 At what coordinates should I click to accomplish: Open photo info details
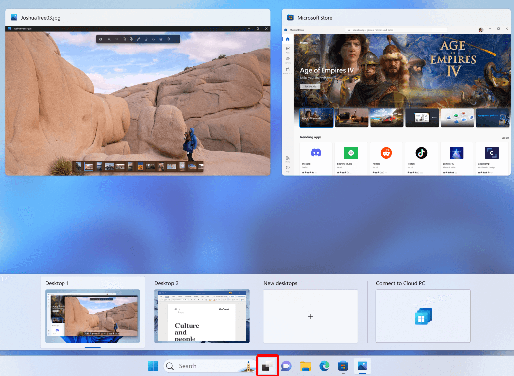(168, 39)
